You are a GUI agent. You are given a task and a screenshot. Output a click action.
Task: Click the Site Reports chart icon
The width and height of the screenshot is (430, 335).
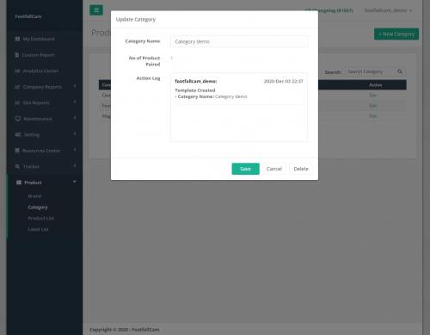coord(17,102)
